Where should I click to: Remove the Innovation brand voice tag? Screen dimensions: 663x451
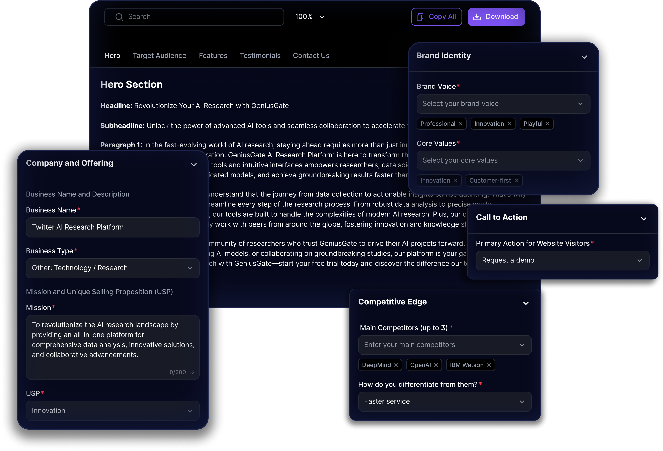pos(509,124)
